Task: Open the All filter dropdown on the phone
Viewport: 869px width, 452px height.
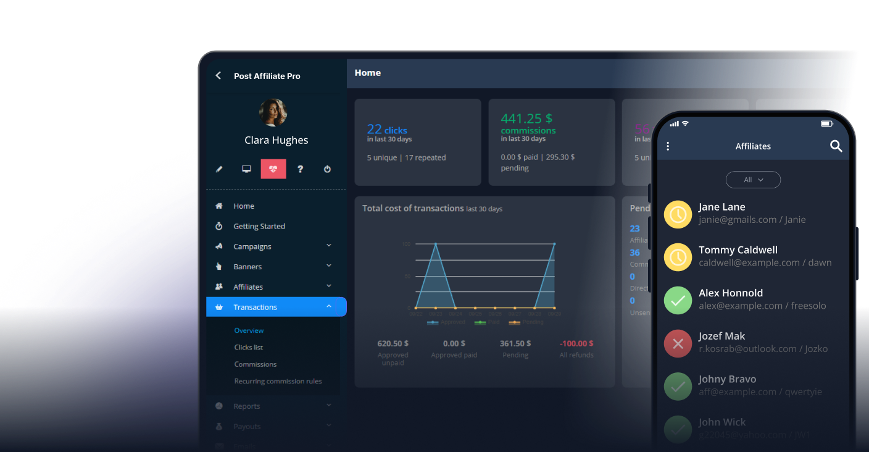Action: (x=753, y=180)
